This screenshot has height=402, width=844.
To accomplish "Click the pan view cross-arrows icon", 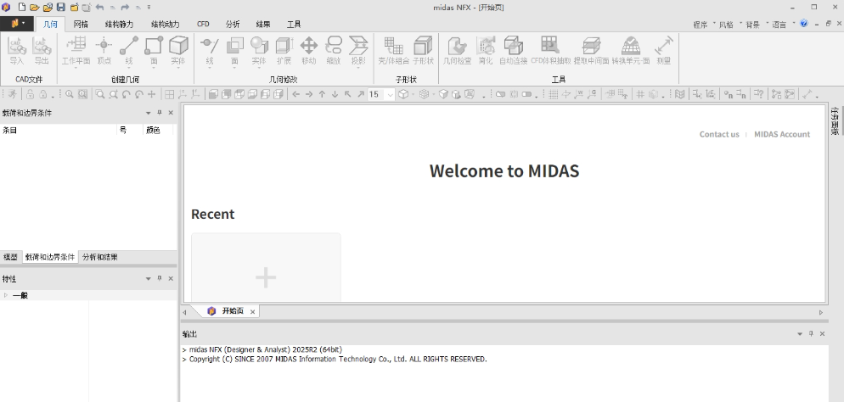I will [x=152, y=95].
